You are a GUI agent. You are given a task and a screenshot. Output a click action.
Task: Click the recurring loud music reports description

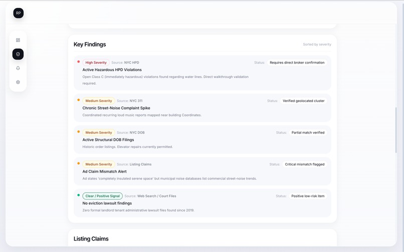point(142,115)
